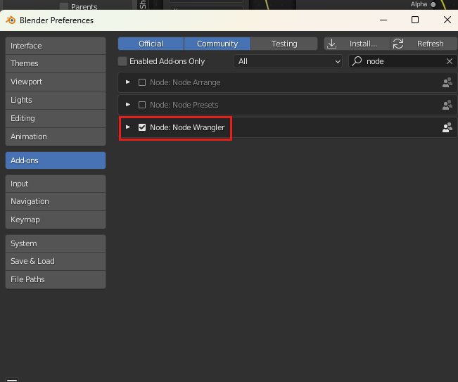
Task: Toggle Enabled Add-ons Only checkbox
Action: tap(122, 61)
